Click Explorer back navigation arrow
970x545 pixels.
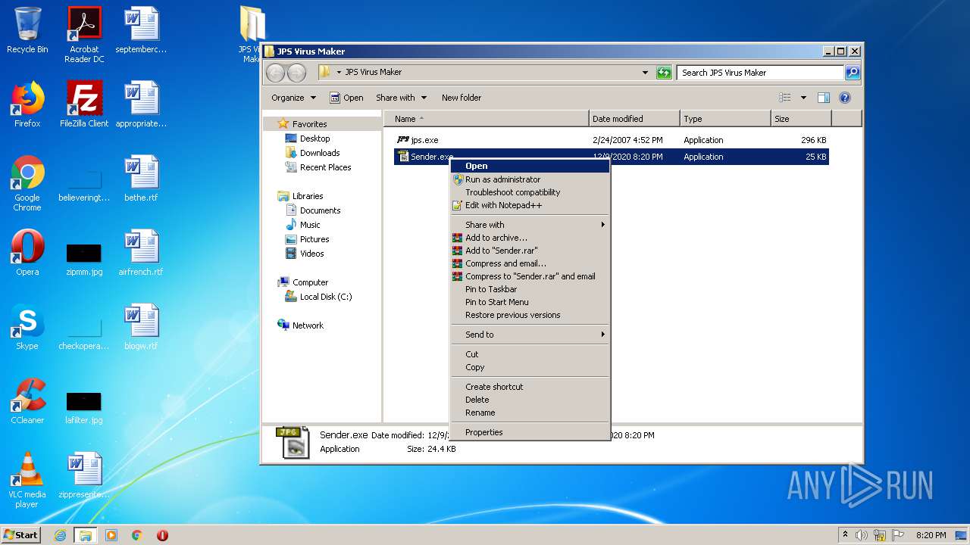[x=275, y=73]
